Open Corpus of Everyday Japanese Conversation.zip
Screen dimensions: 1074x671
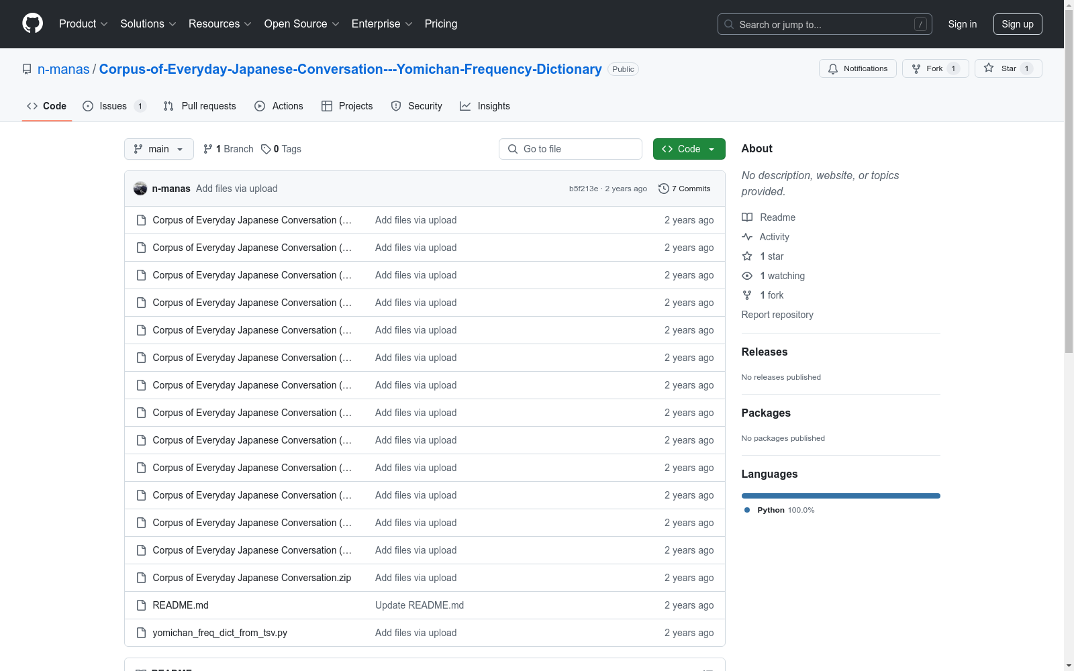click(252, 578)
